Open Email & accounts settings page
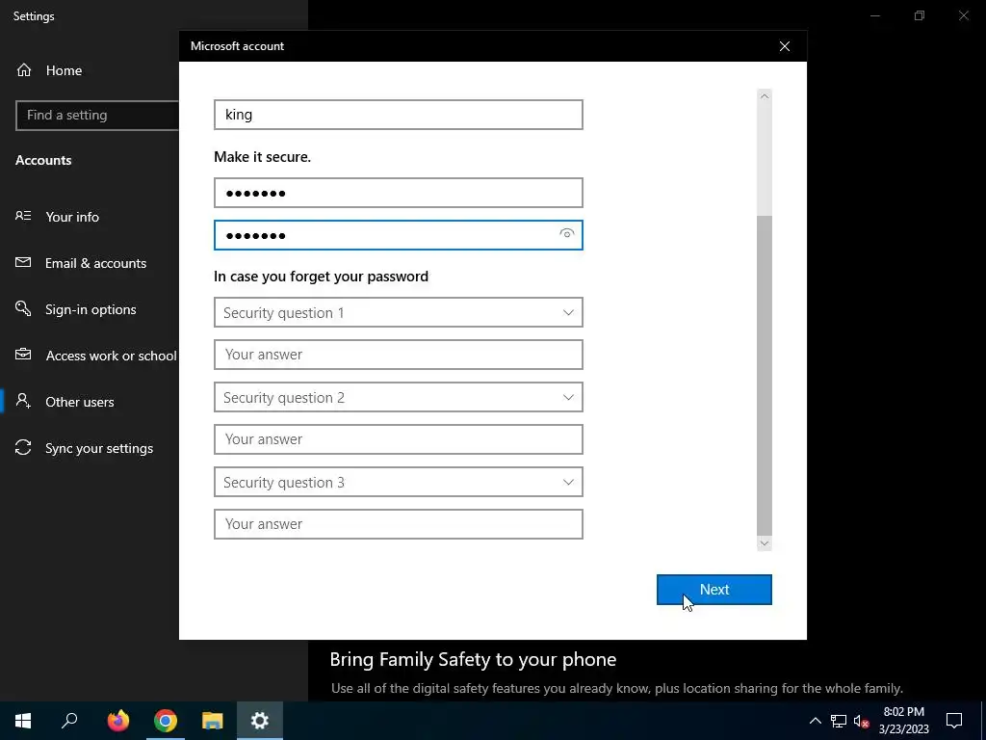The width and height of the screenshot is (986, 740). pos(95,263)
